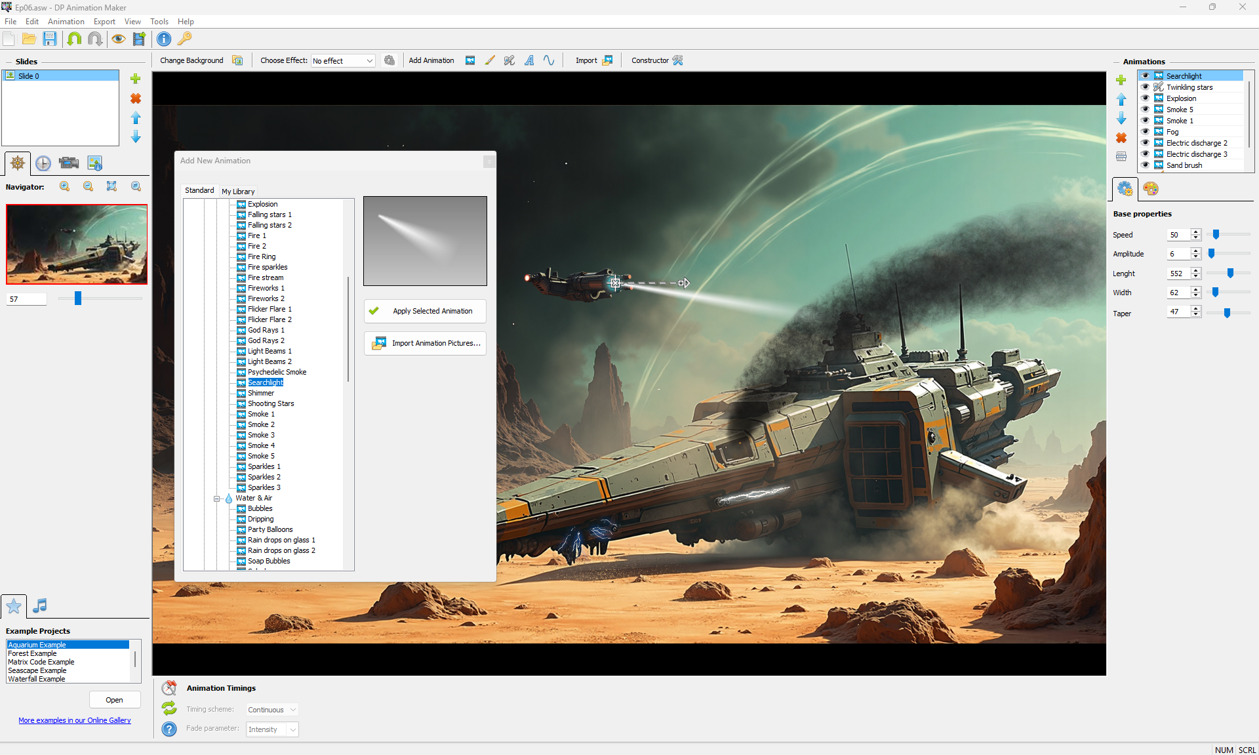Click the color palette properties tab
Screen dimensions: 1259x755
click(x=1150, y=189)
